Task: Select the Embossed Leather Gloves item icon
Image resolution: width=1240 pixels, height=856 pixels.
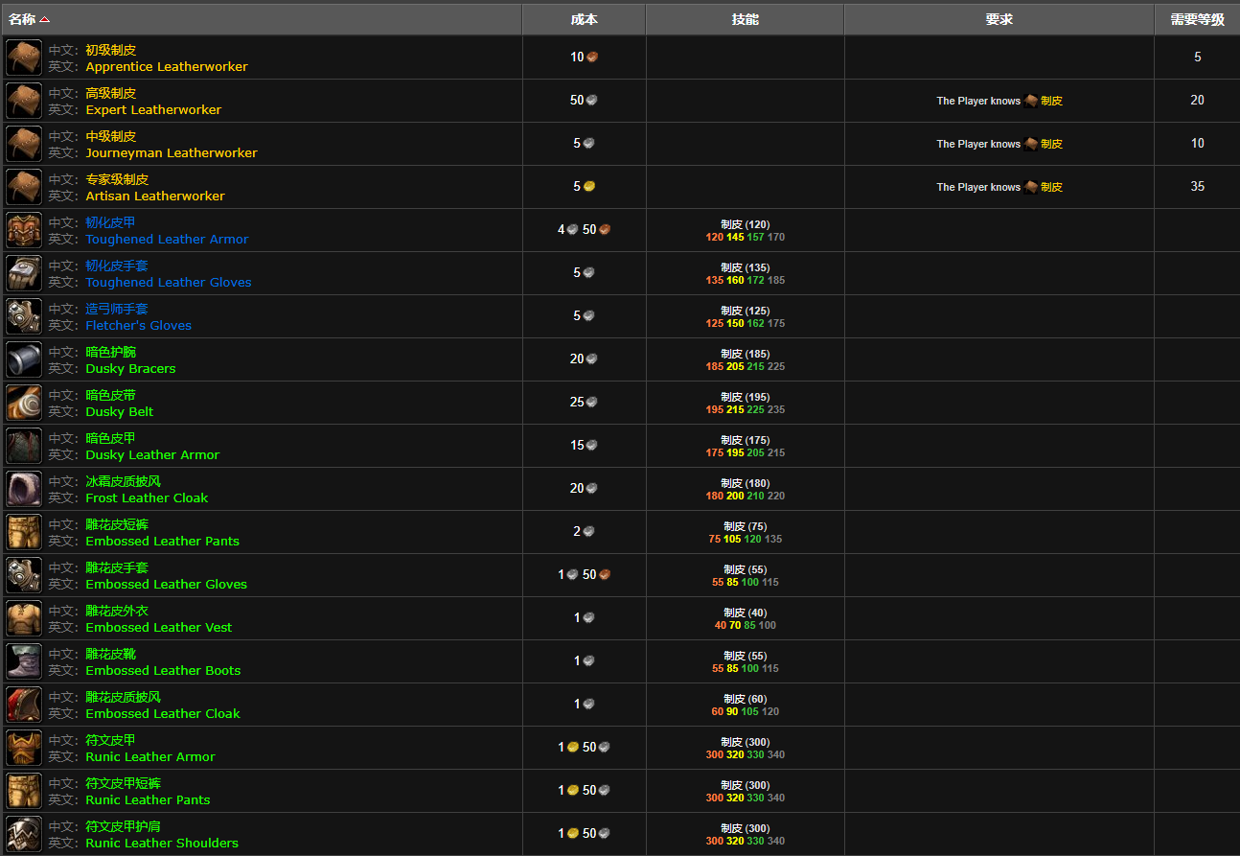Action: tap(24, 575)
